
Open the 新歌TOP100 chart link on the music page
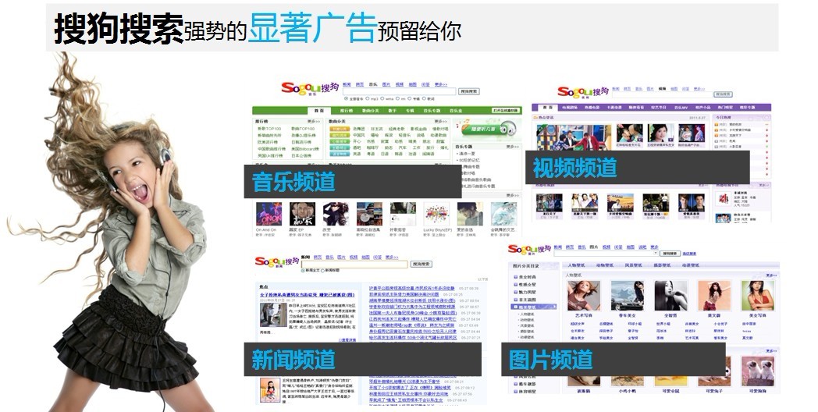click(269, 129)
